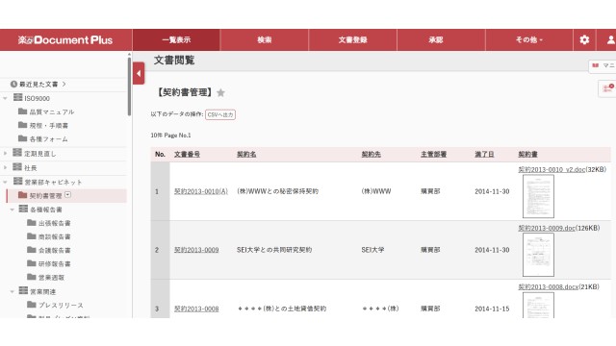
Task: Open document link 契約2013-0008
Action: coord(196,309)
